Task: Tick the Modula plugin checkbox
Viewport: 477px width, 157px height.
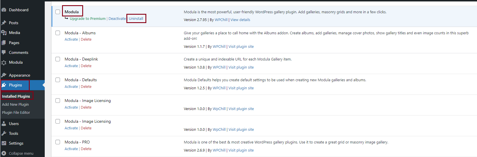Action: click(x=58, y=12)
